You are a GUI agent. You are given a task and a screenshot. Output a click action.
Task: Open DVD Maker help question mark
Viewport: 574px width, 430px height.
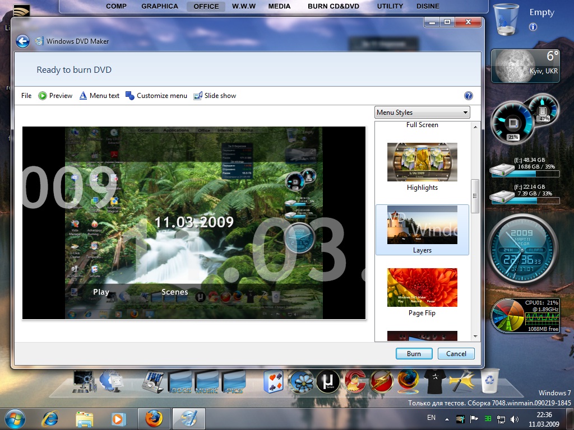click(x=468, y=96)
